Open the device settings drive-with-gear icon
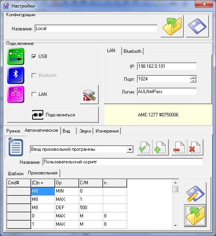The height and width of the screenshot is (236, 216). click(x=89, y=95)
